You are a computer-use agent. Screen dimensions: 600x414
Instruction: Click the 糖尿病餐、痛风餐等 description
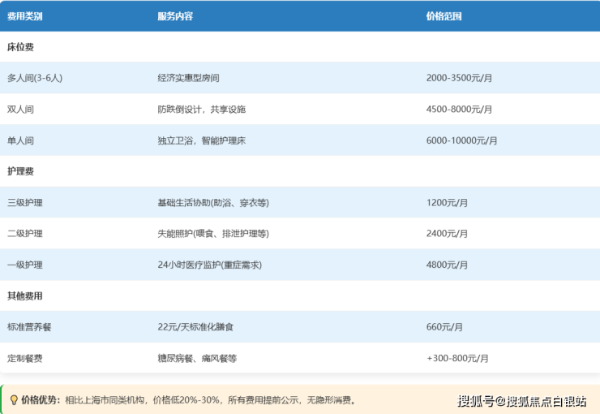197,358
